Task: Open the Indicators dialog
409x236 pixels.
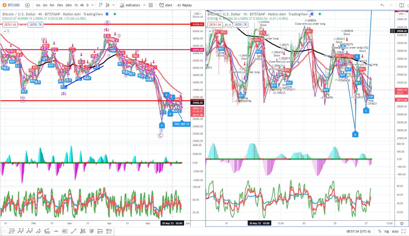Action: coord(130,5)
